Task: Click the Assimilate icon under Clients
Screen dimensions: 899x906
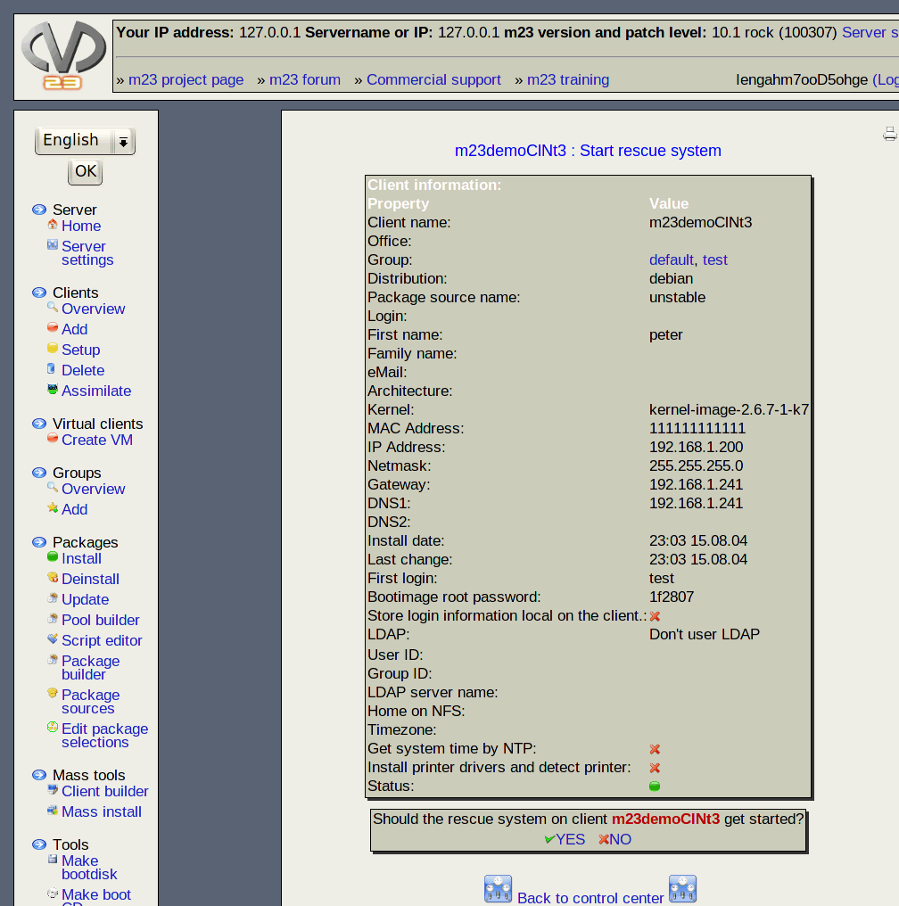Action: tap(53, 390)
